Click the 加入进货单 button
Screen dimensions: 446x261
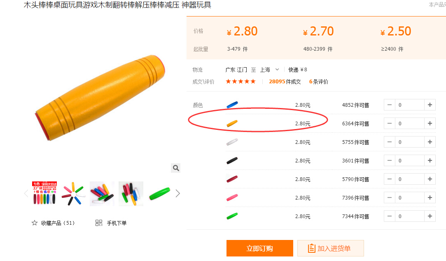[x=330, y=248]
